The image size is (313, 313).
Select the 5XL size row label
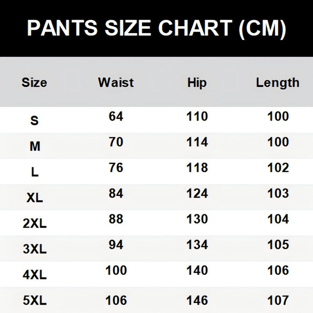[34, 300]
